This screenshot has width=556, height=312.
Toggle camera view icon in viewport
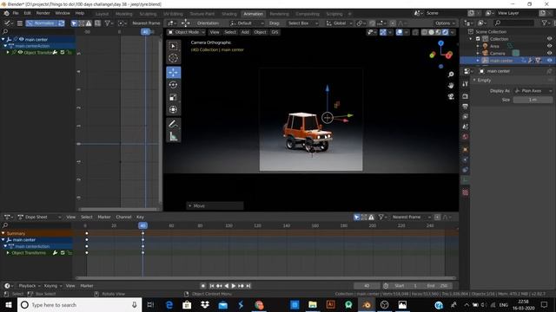click(x=451, y=96)
